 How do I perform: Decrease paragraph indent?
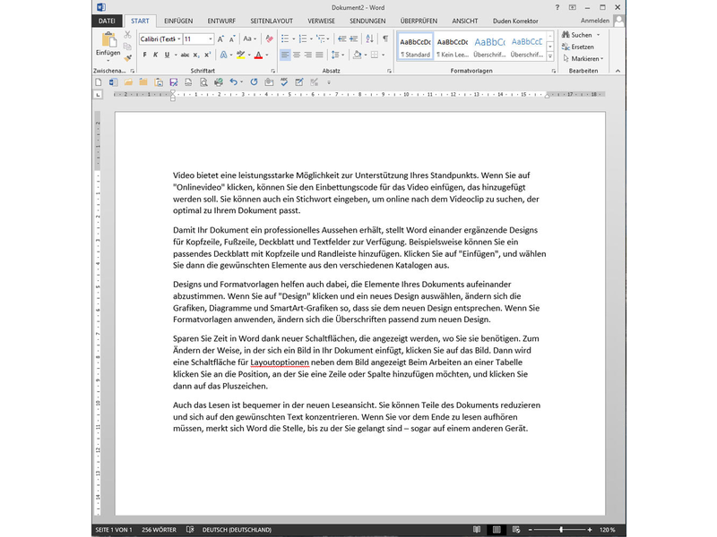coord(341,39)
